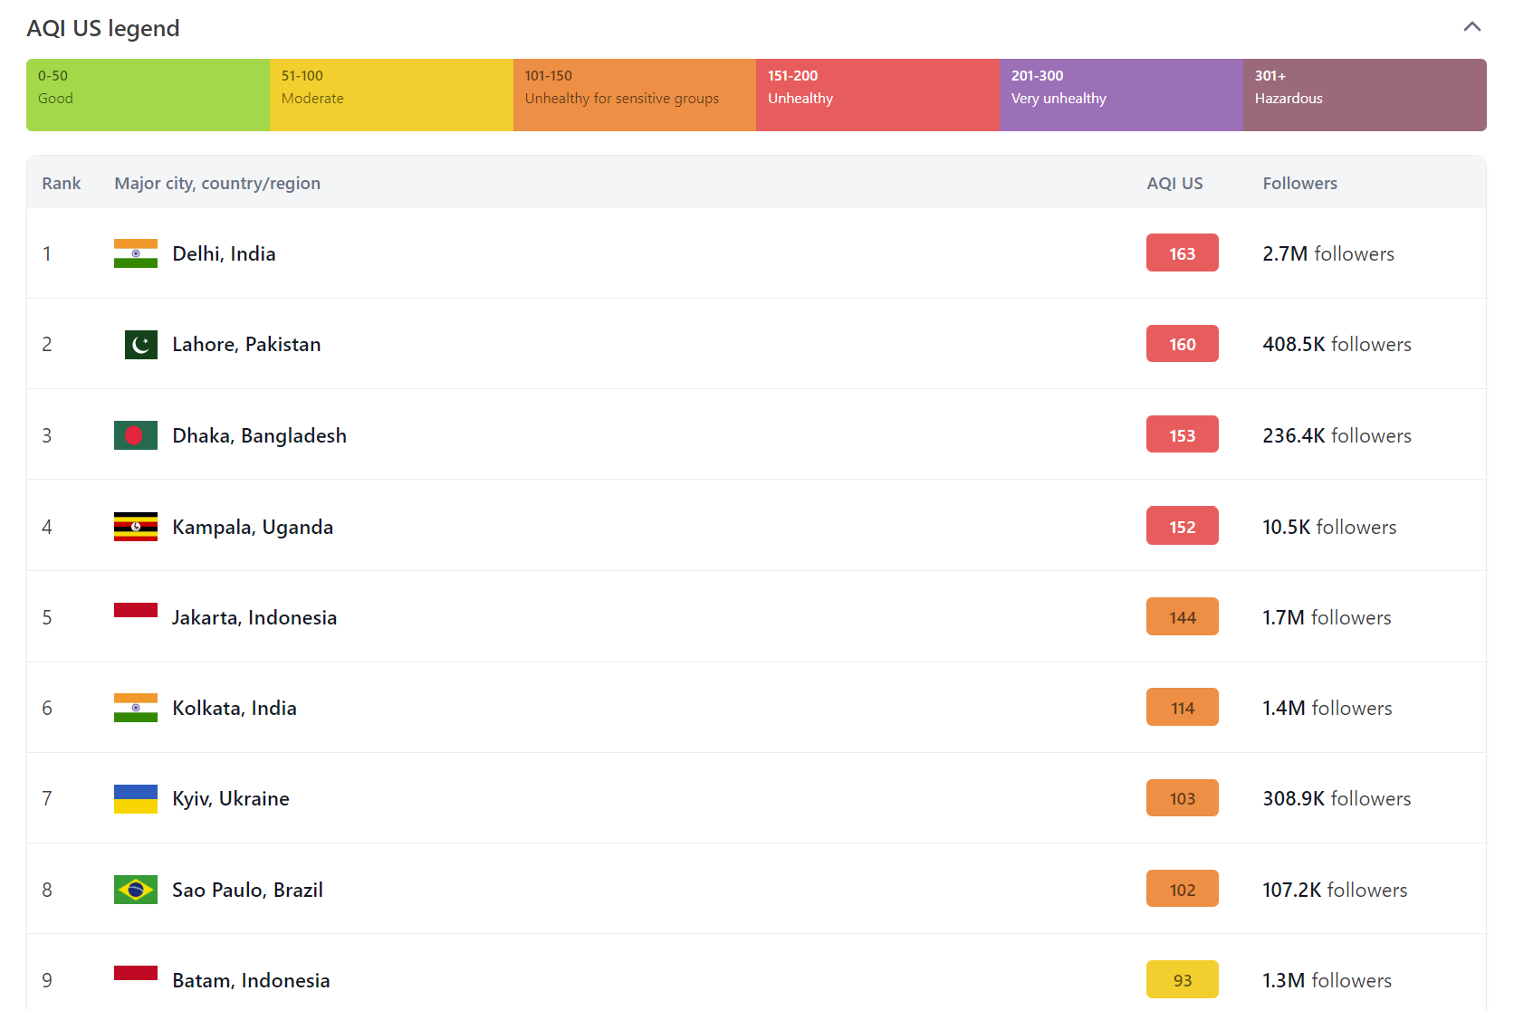Select the purple Very unhealthy legend swatch
The height and width of the screenshot is (1010, 1514).
(1120, 95)
